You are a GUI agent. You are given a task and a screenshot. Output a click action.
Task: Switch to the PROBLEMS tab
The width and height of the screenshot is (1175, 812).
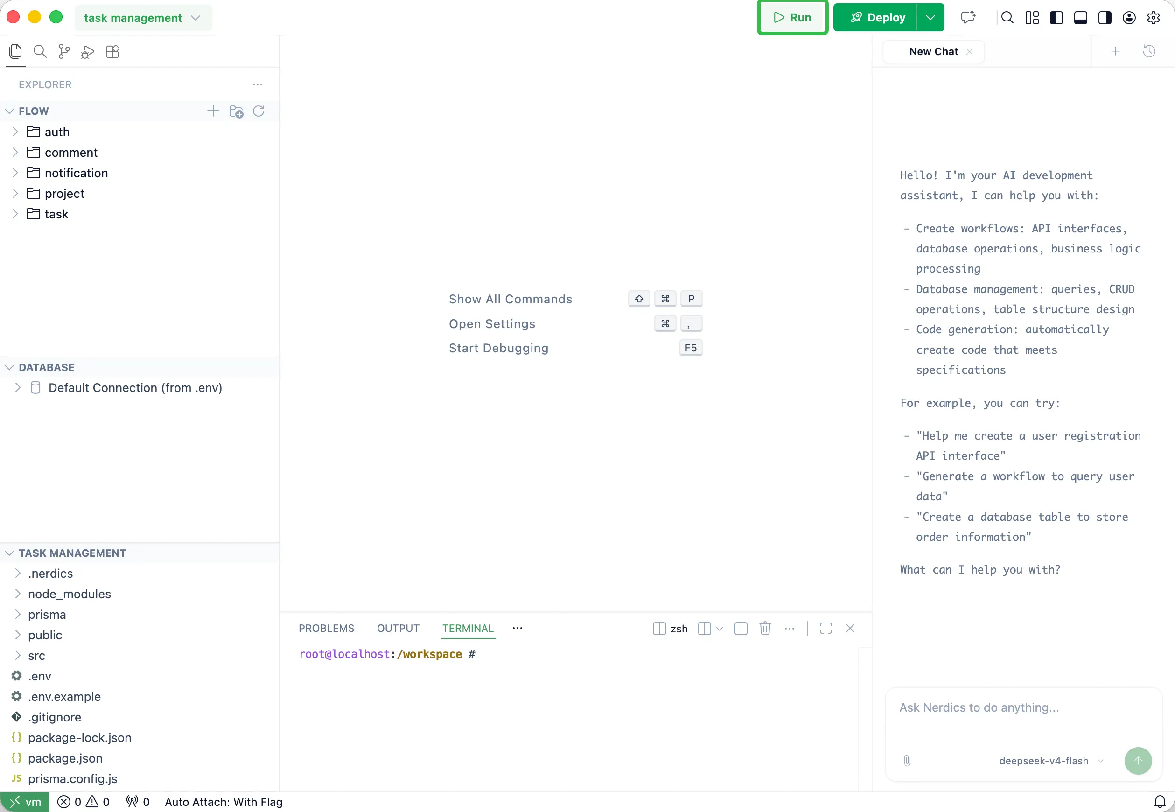[x=326, y=629]
